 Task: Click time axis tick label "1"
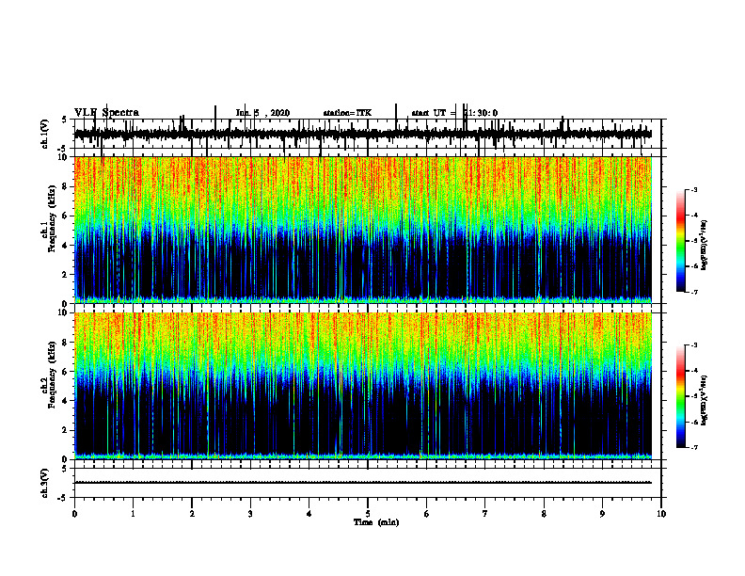pos(133,514)
